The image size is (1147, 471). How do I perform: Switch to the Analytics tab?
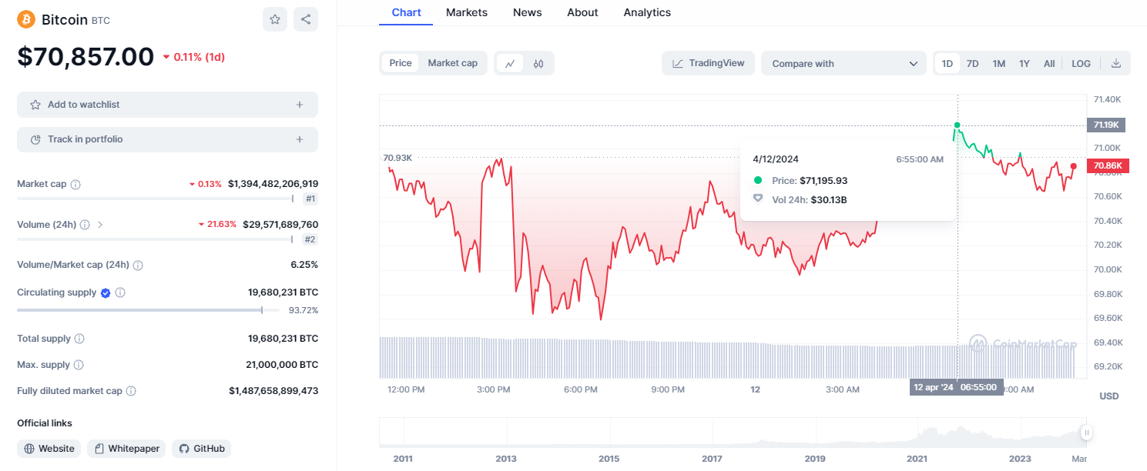647,12
